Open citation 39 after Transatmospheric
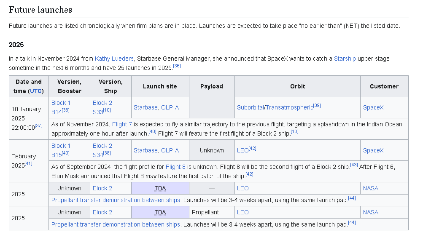 click(317, 106)
